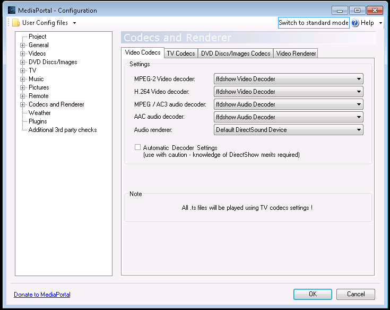
Task: Open the Help dropdown arrow
Action: (x=380, y=23)
